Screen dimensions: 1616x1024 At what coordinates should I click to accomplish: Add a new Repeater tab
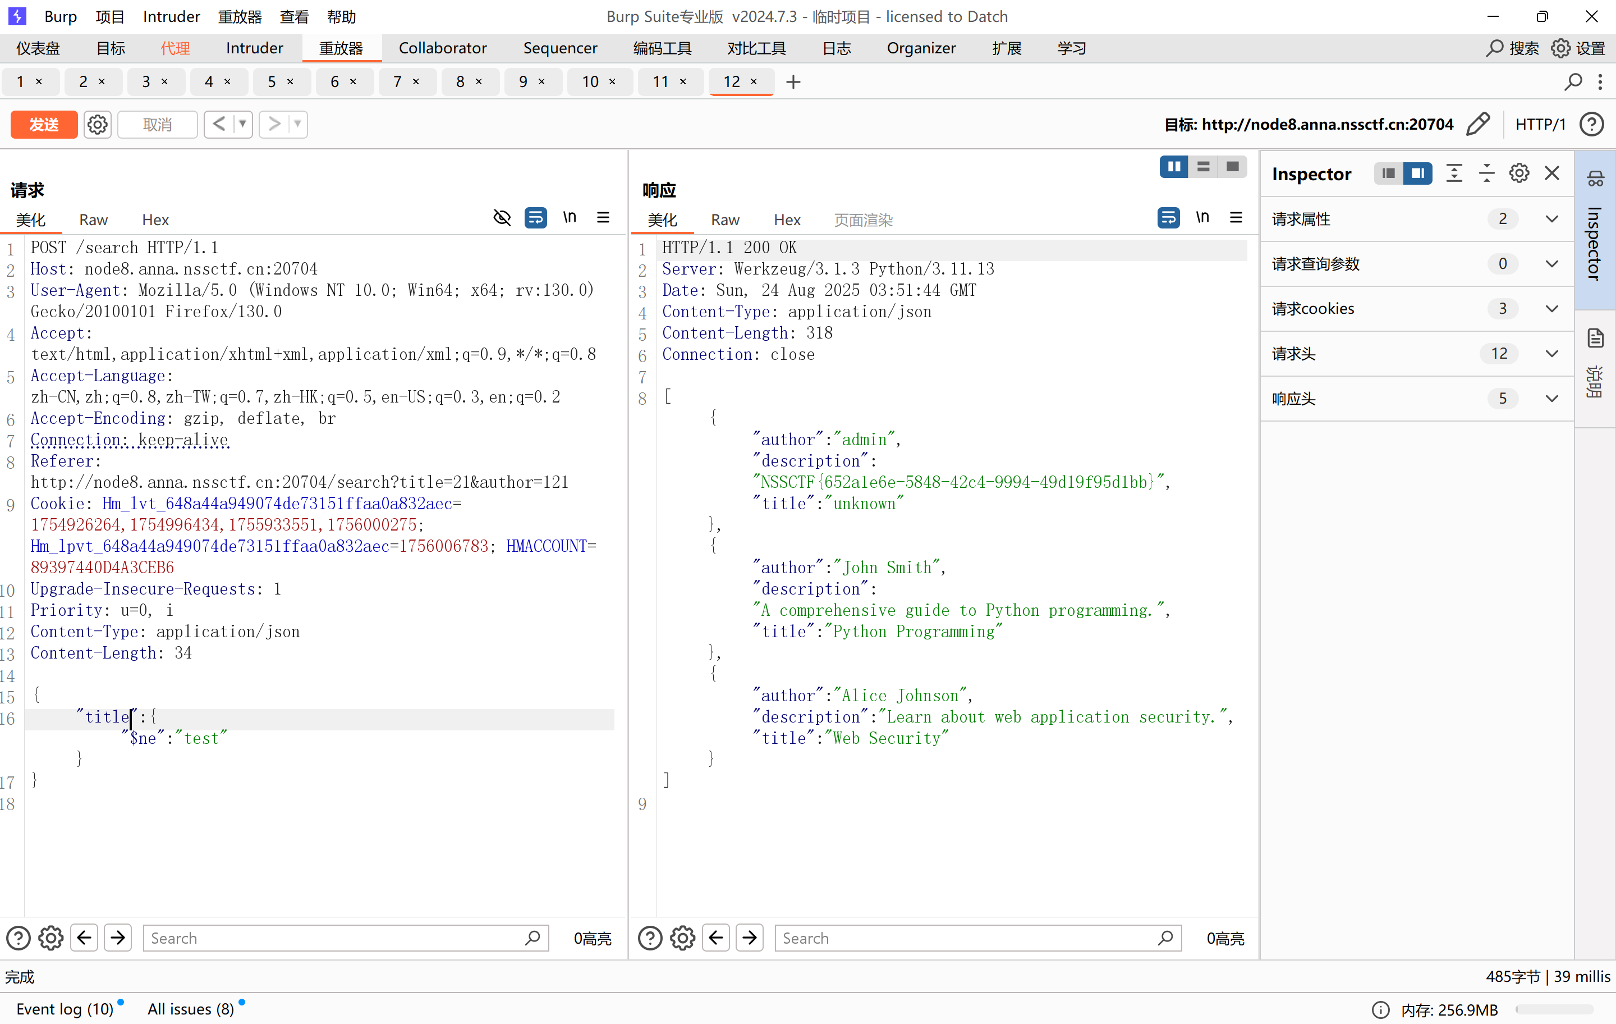[x=793, y=82]
